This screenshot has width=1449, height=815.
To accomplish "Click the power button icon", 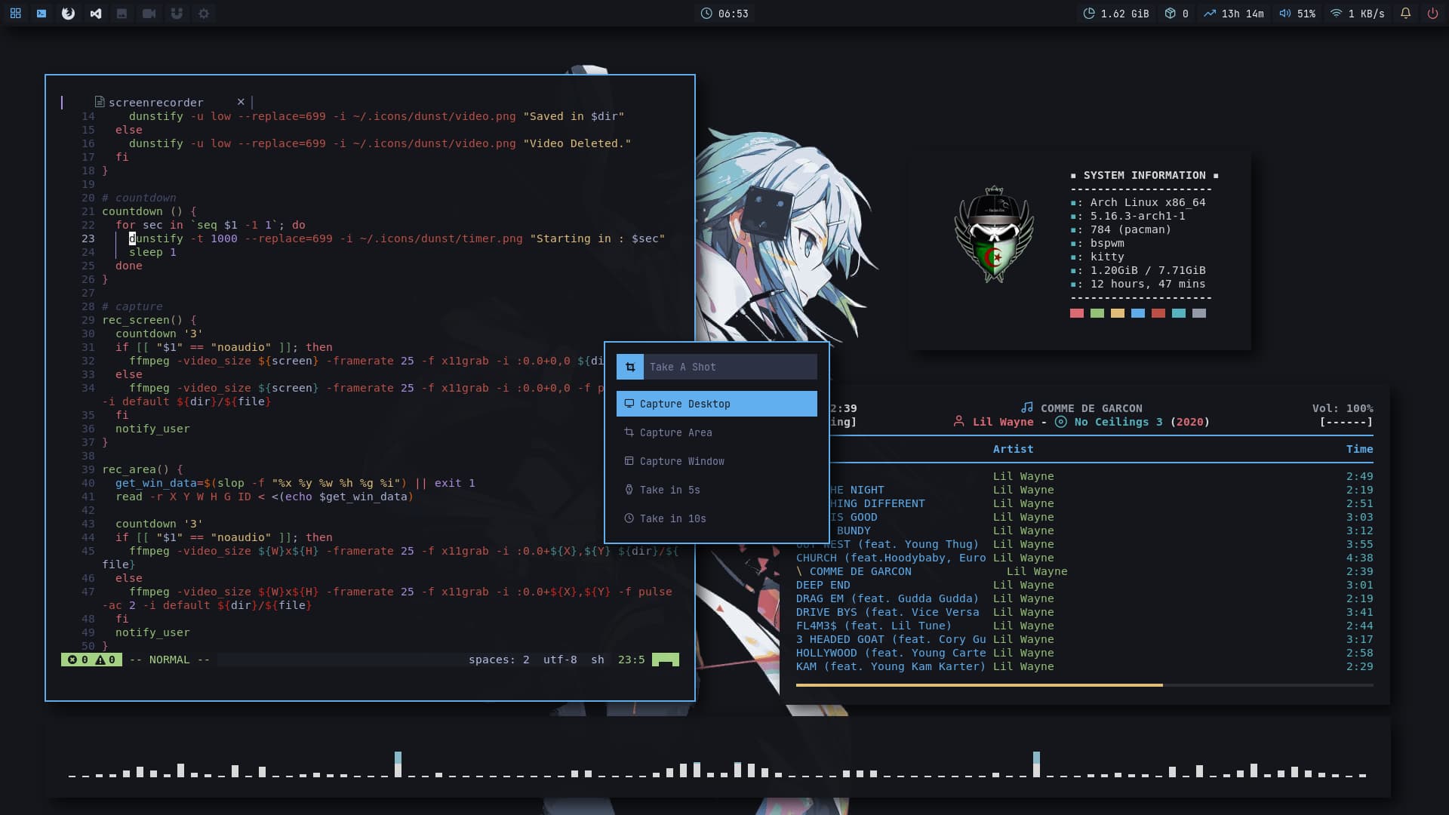I will 1432,14.
